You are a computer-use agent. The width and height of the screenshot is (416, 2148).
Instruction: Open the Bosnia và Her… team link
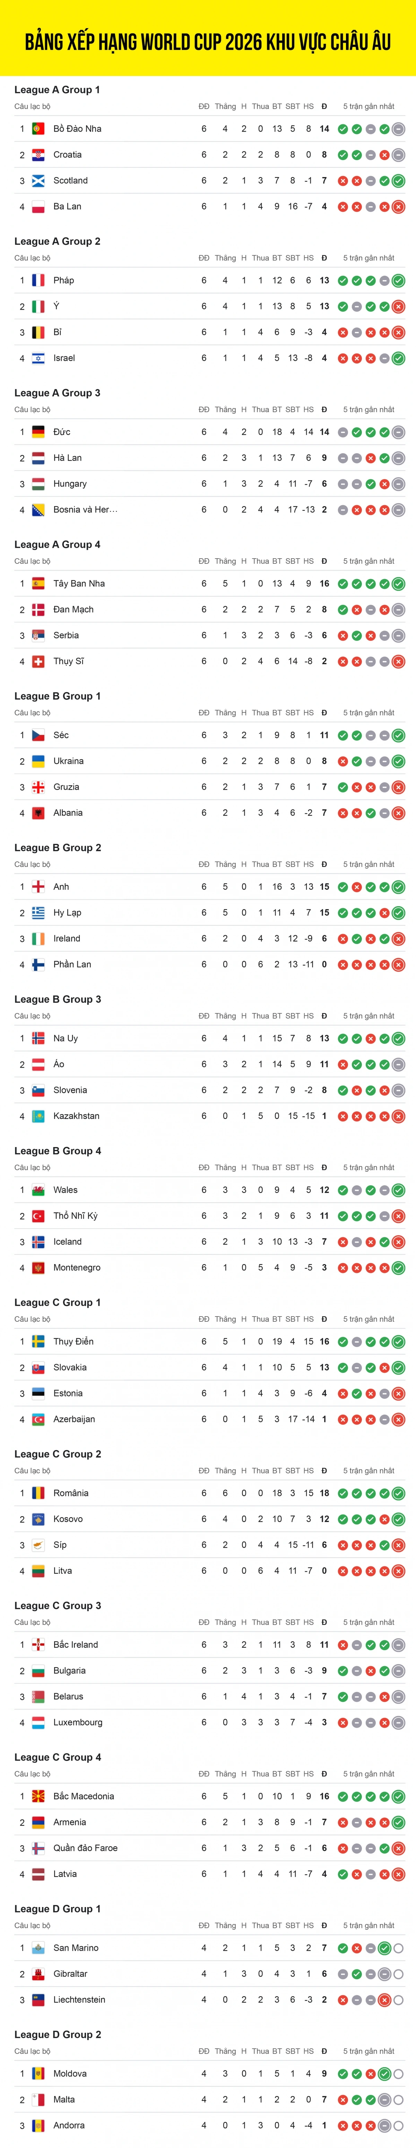click(85, 509)
